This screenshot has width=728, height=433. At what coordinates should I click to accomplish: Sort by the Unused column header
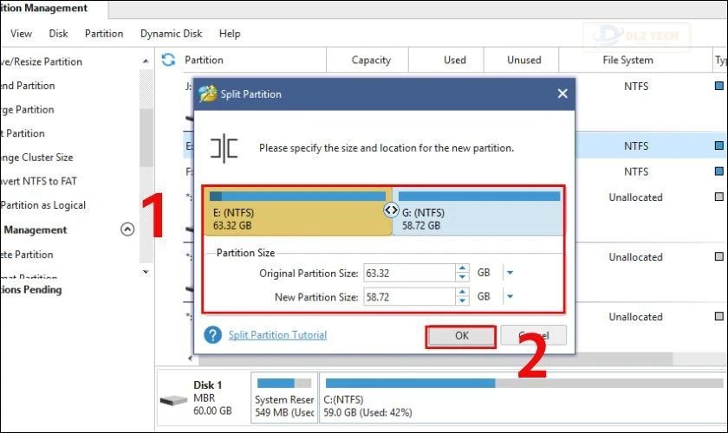523,60
